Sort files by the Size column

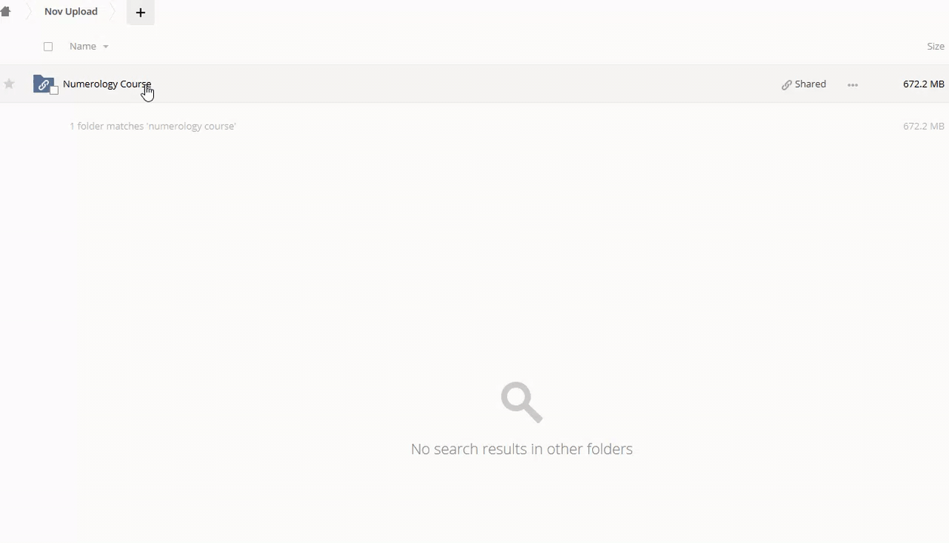[935, 47]
